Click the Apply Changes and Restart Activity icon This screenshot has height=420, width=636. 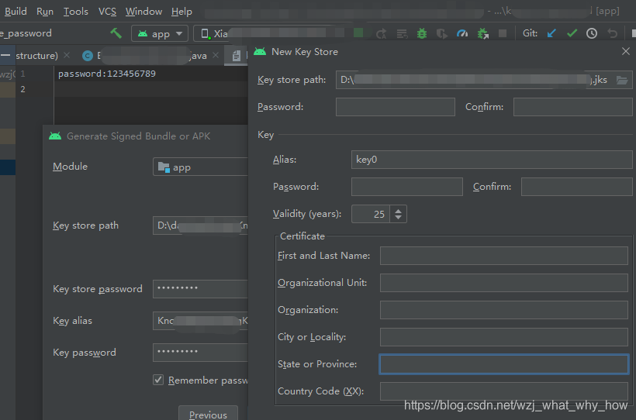coord(381,33)
